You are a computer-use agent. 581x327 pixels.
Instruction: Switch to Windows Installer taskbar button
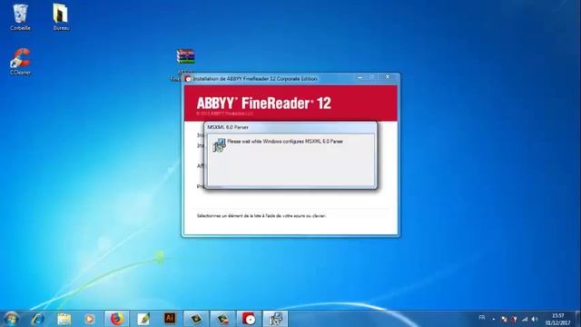[276, 319]
